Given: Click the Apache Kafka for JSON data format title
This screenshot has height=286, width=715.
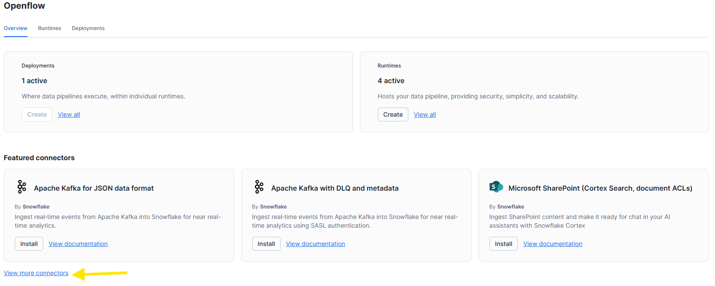Looking at the screenshot, I should [94, 188].
